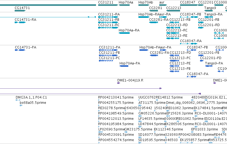
Task: Open the Hsp70Aa-RA transcript label
Action: tap(129, 30)
